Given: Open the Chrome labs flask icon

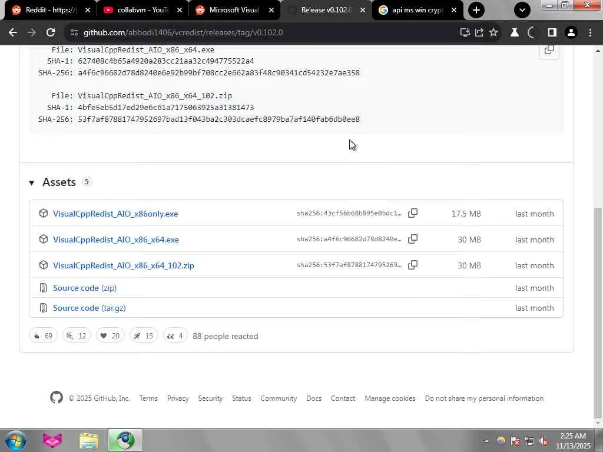Looking at the screenshot, I should 514,33.
